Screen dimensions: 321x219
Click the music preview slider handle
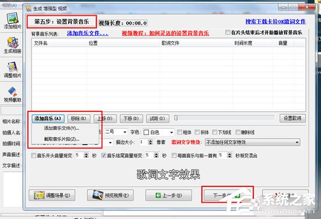(x=176, y=118)
